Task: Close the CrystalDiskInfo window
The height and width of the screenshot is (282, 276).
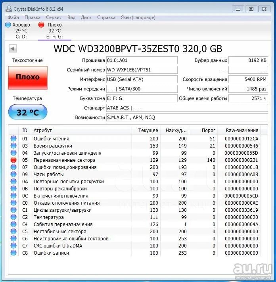Action: coord(264,9)
